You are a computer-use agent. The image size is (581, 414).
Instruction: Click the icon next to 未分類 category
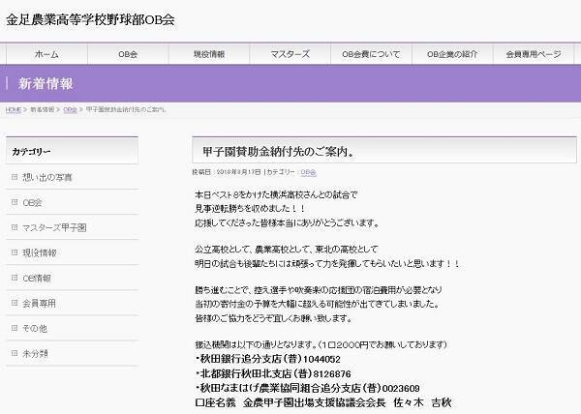(13, 354)
